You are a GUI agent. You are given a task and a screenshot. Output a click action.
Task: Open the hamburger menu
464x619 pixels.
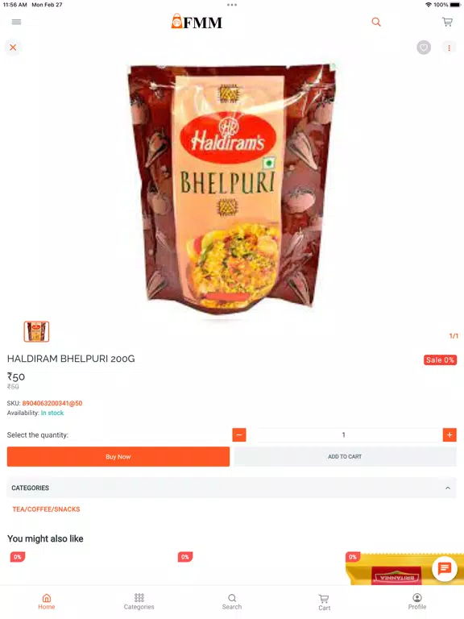pyautogui.click(x=16, y=22)
